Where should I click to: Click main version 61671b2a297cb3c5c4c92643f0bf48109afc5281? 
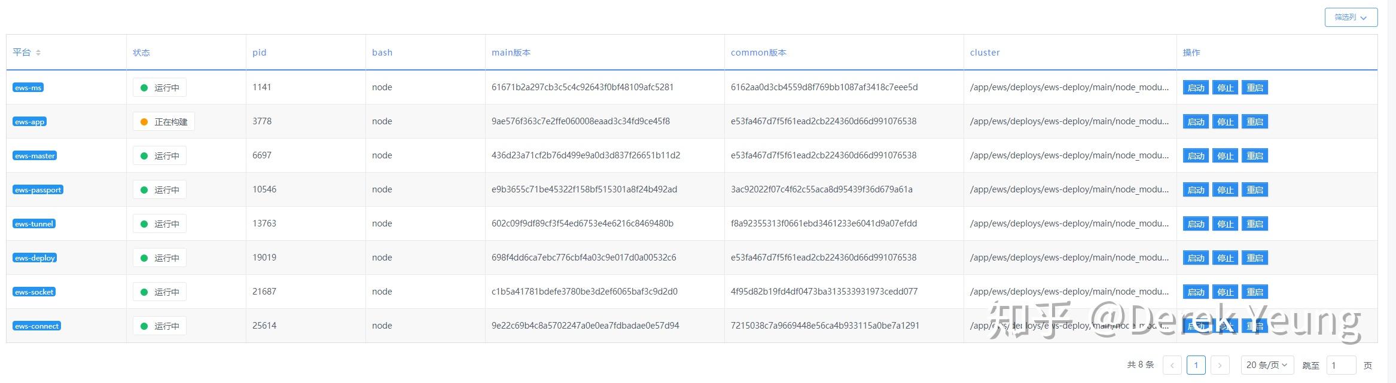(x=583, y=87)
